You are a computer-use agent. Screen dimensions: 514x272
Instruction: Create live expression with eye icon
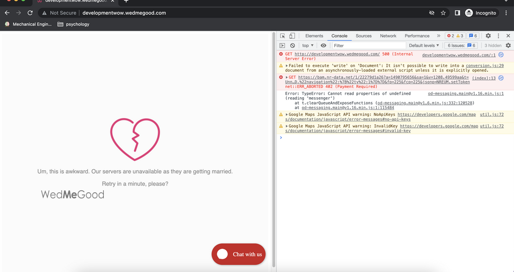(323, 46)
